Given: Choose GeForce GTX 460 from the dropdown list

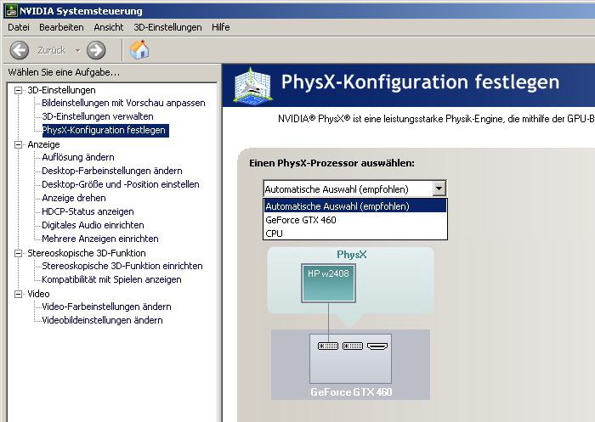Looking at the screenshot, I should pyautogui.click(x=355, y=220).
